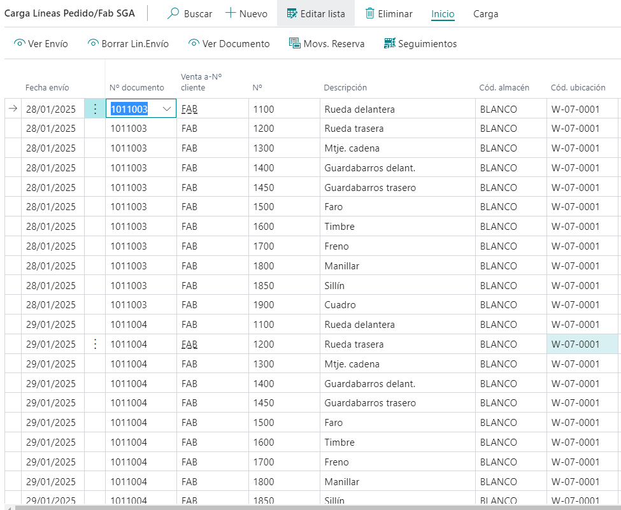This screenshot has height=510, width=621.
Task: Click the Descripción column header
Action: tap(345, 88)
